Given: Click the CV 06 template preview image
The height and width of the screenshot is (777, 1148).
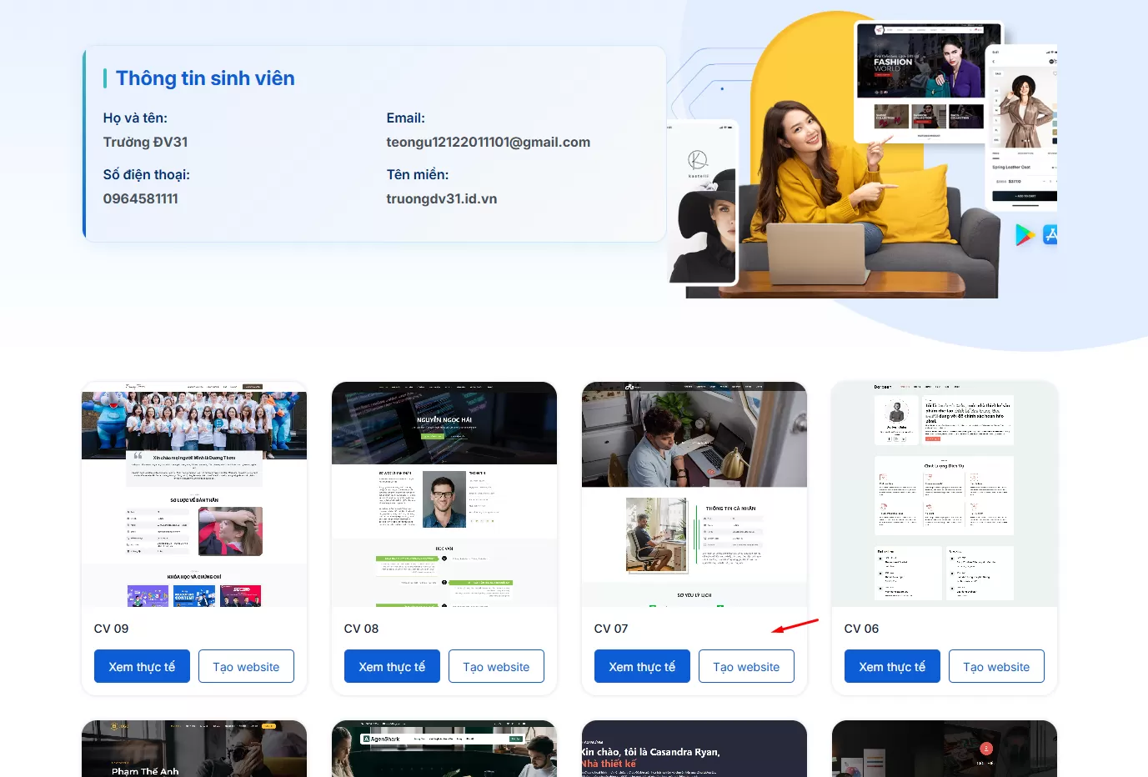Looking at the screenshot, I should coord(945,494).
